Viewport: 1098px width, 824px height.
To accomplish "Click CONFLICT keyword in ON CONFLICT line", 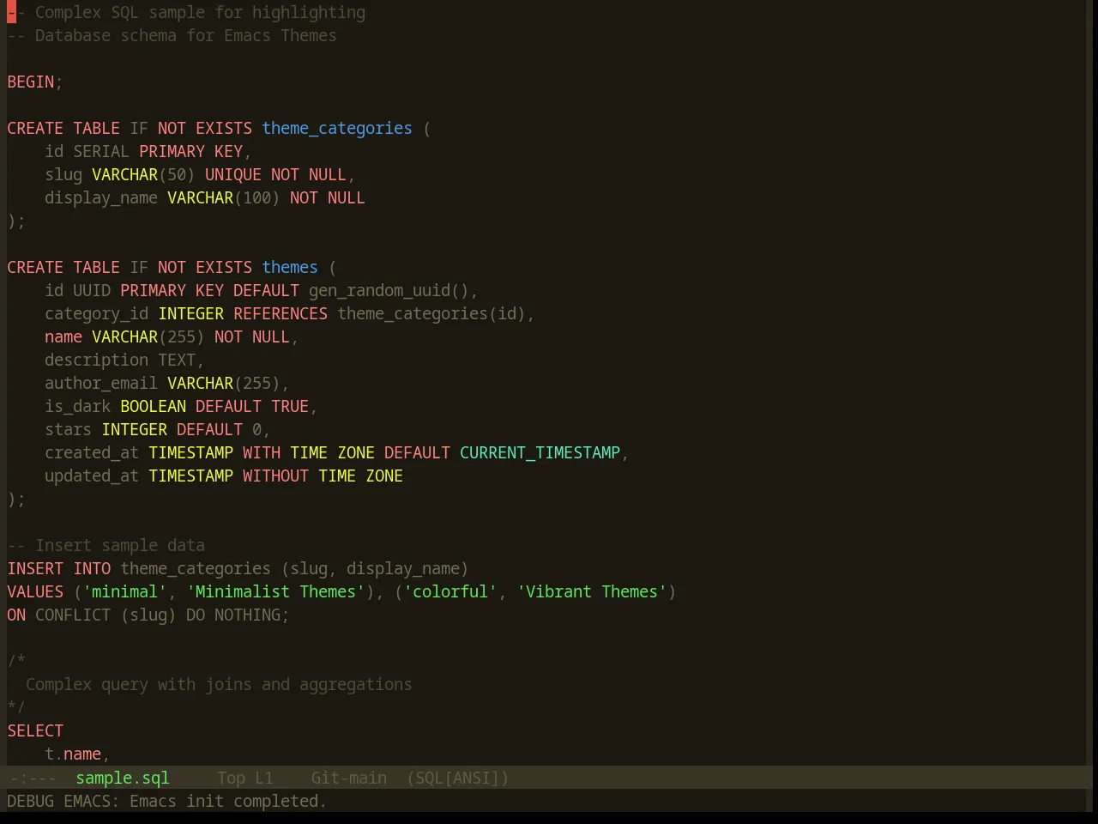I will (73, 615).
